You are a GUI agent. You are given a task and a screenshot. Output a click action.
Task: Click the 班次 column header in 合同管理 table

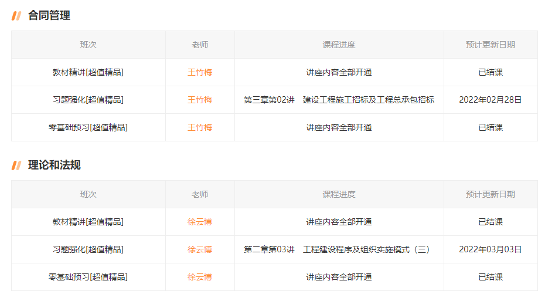[88, 45]
